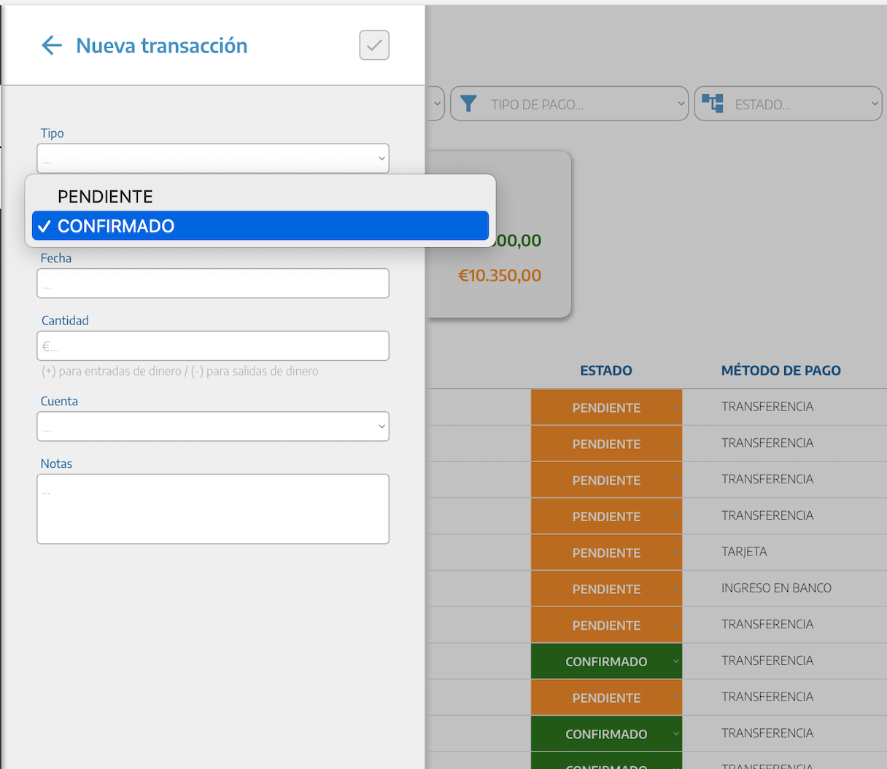The image size is (887, 769).
Task: Open the Tipo dropdown
Action: (x=212, y=158)
